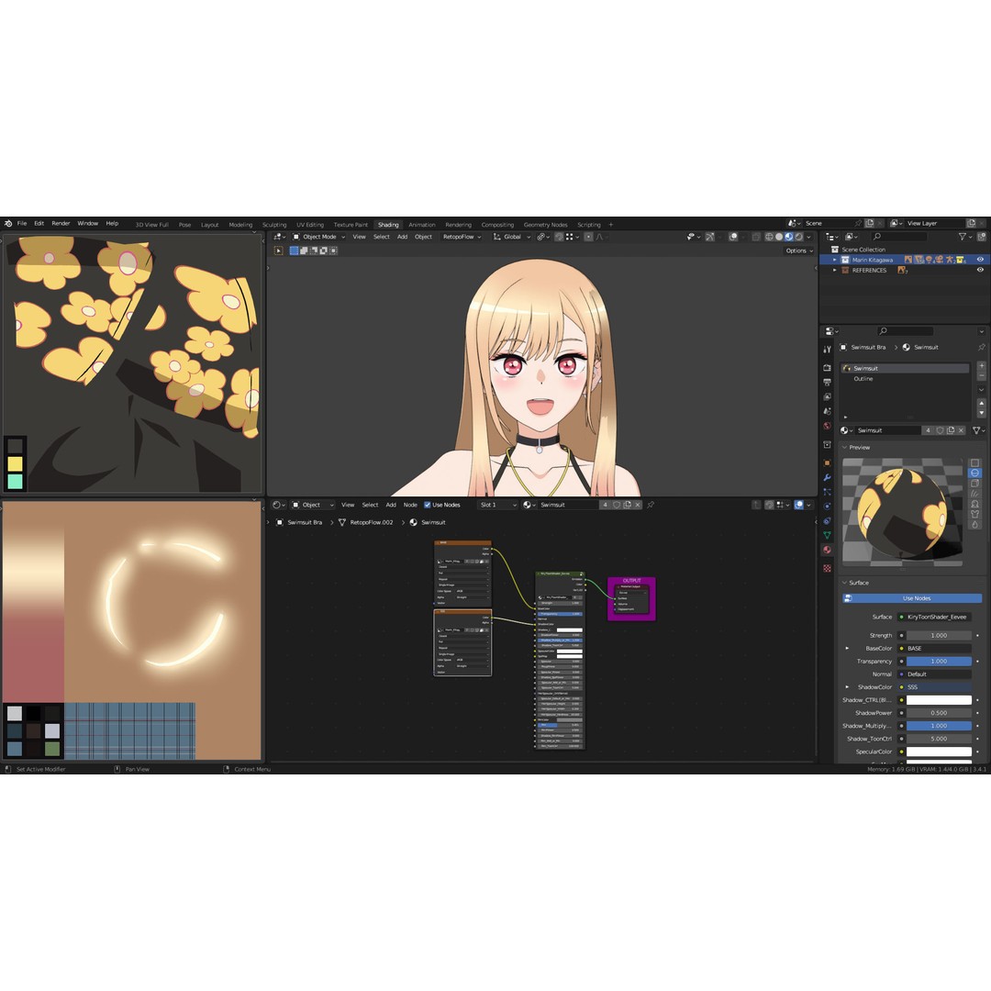
Task: Set material preview to flat plane
Action: [x=975, y=463]
